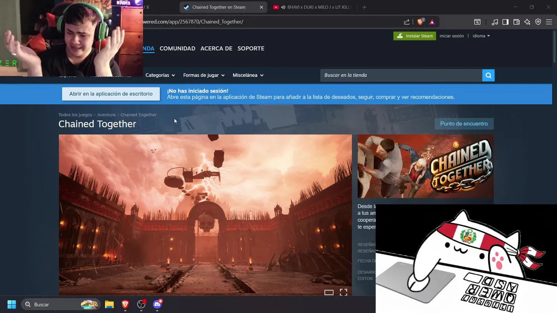Toggle theater mode icon under the video

pos(329,293)
